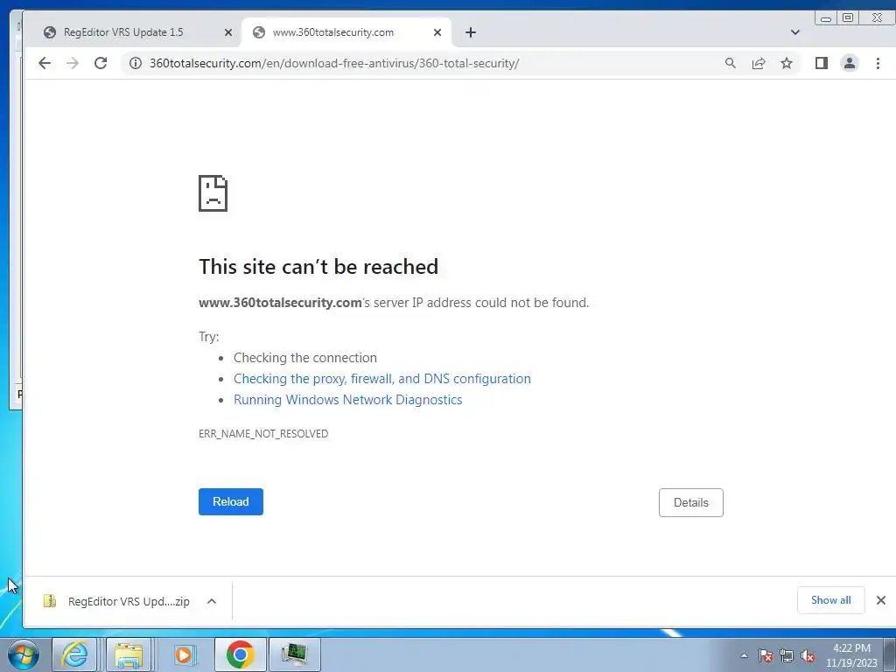This screenshot has height=672, width=896.
Task: Click the 'Checking the connection' suggestion text
Action: pyautogui.click(x=305, y=358)
